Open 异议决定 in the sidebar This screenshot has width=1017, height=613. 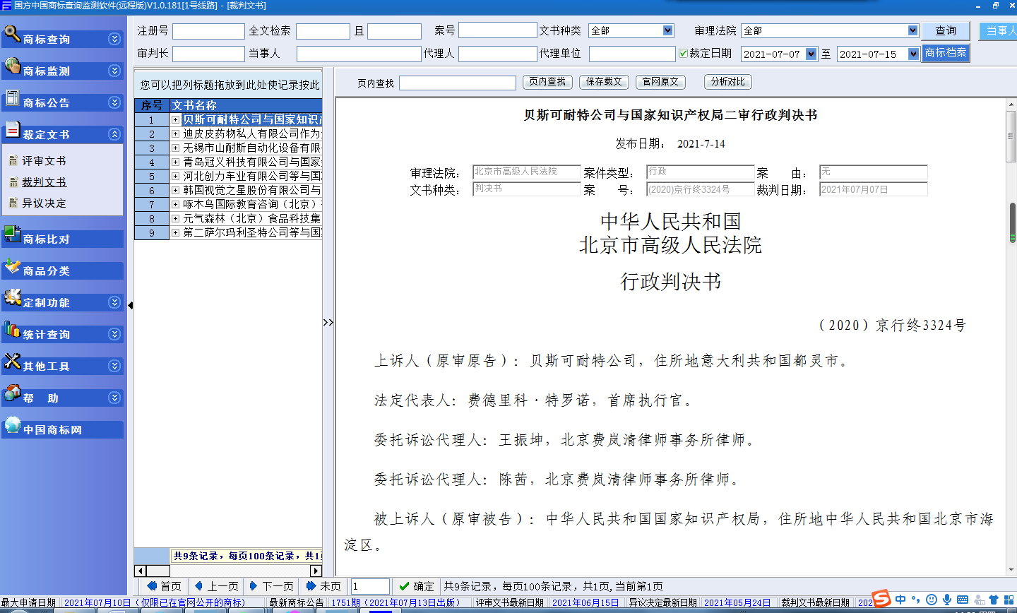[x=44, y=203]
